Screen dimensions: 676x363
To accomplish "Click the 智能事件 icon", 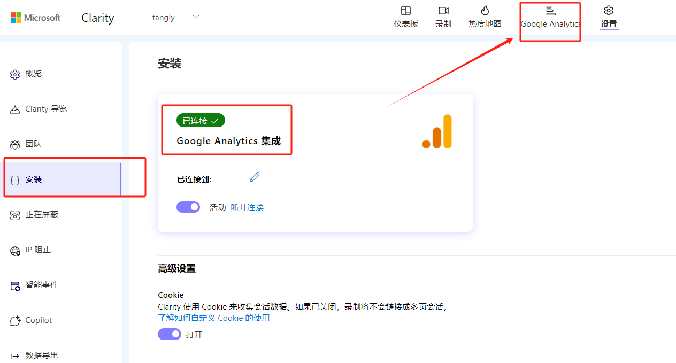I will tap(15, 286).
